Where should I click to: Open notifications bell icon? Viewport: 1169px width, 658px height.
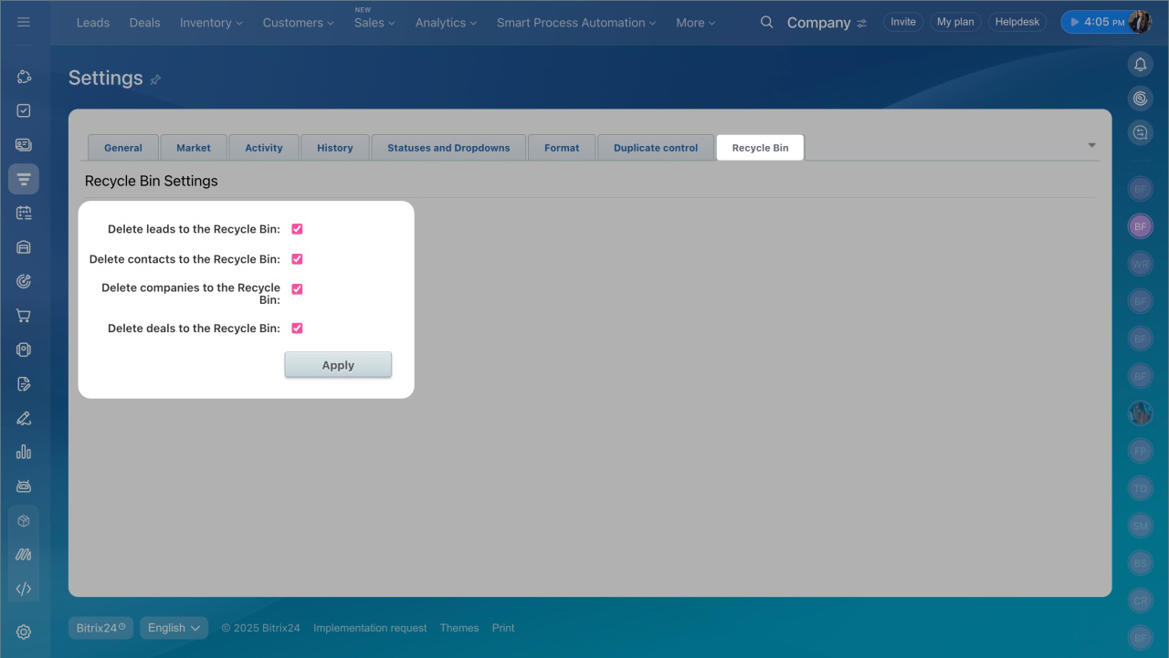click(x=1140, y=64)
